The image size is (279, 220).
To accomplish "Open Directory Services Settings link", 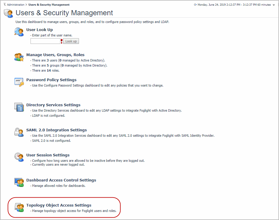I will tap(53, 105).
